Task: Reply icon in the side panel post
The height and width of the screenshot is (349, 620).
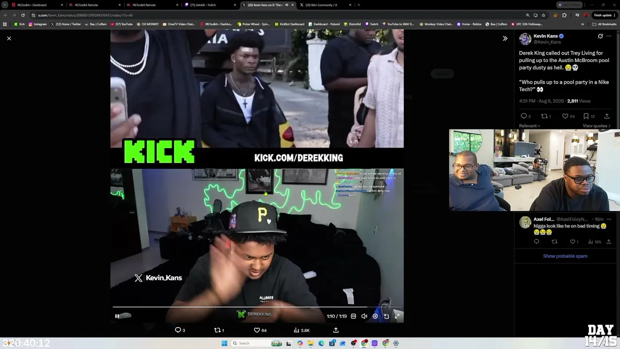Action: 525,116
